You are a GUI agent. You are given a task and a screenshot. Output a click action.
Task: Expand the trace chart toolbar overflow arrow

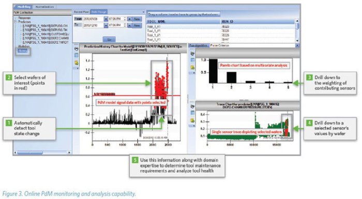(x=193, y=126)
